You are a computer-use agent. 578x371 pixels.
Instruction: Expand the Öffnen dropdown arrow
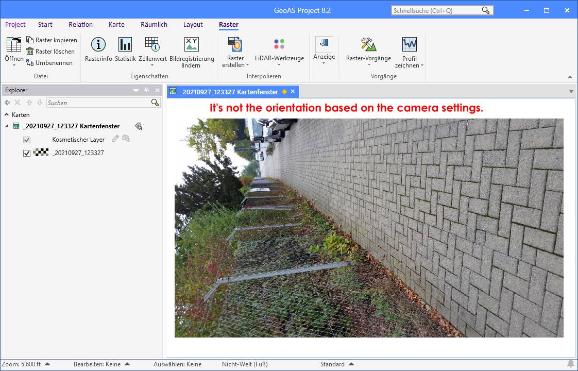(14, 65)
